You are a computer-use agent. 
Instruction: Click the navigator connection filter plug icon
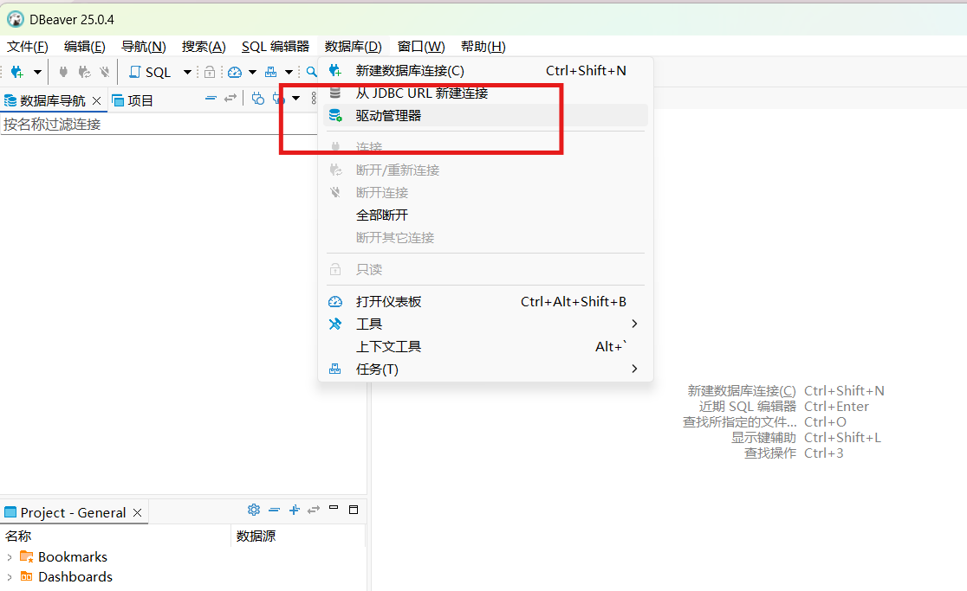(258, 98)
